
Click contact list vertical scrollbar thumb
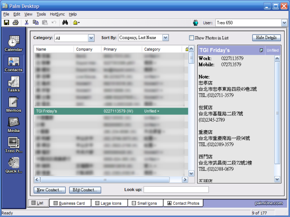tap(191, 58)
